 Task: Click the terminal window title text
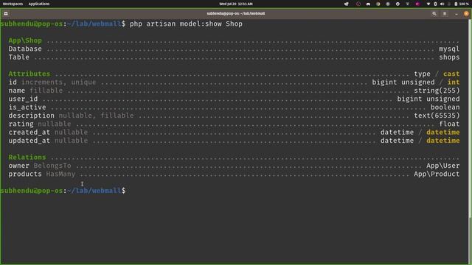[236, 13]
